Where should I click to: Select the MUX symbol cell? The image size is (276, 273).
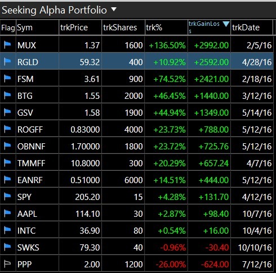[x=37, y=45]
